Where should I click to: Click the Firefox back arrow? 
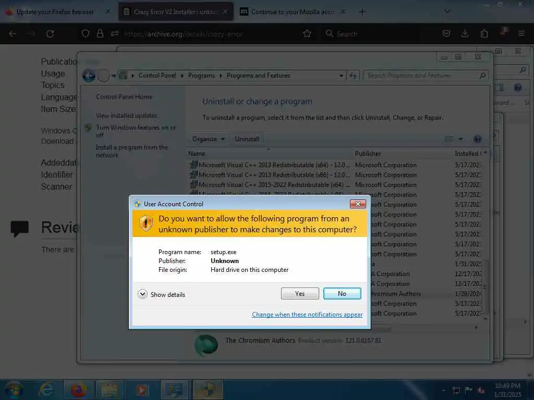(13, 34)
